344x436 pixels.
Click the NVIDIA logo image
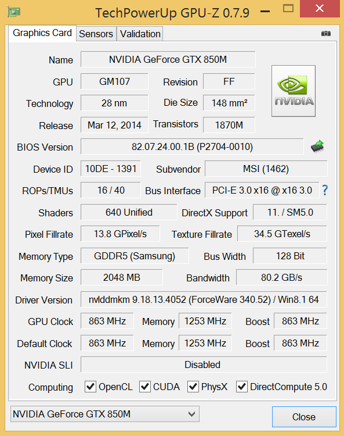coord(294,91)
